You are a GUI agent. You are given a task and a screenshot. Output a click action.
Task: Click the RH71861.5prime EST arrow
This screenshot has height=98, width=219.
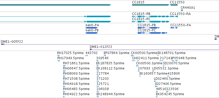click(x=64, y=66)
